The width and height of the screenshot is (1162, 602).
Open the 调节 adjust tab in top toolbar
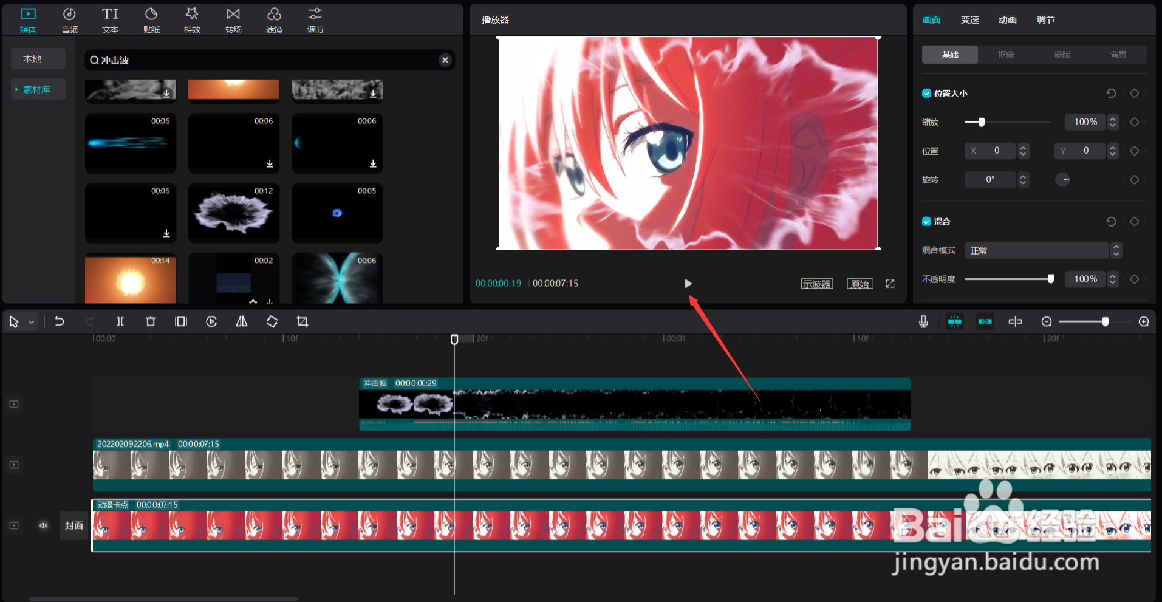click(x=315, y=20)
